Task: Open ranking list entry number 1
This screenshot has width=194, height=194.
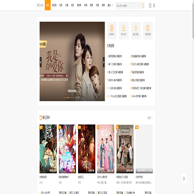Action: [114, 56]
